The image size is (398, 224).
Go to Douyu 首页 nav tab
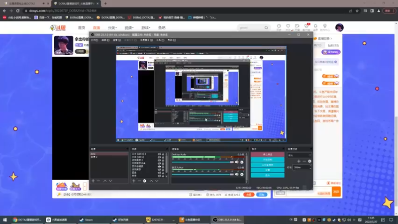[82, 28]
